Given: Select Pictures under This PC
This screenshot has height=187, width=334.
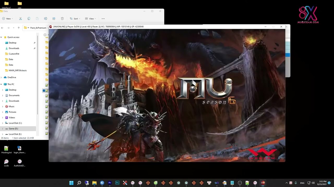Looking at the screenshot, I should 12,112.
